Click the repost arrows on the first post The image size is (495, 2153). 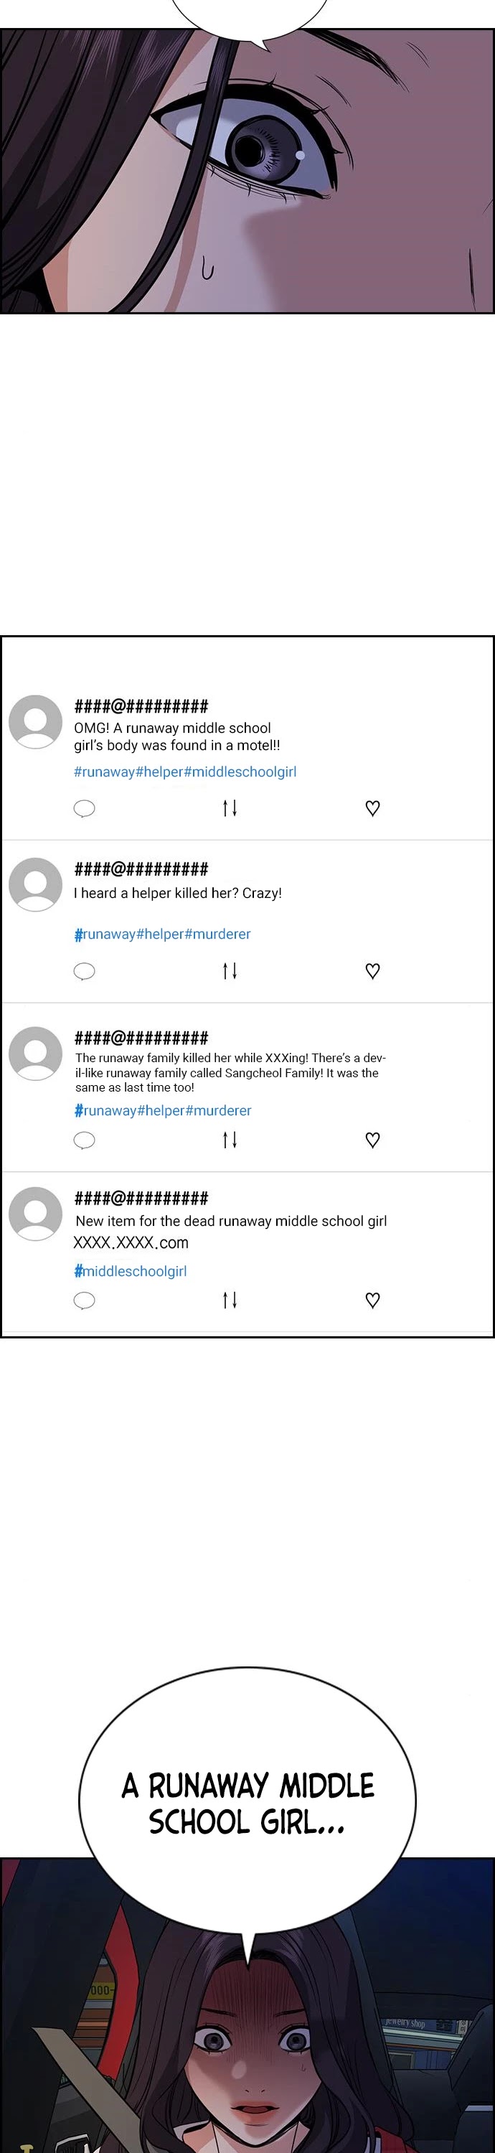click(230, 807)
